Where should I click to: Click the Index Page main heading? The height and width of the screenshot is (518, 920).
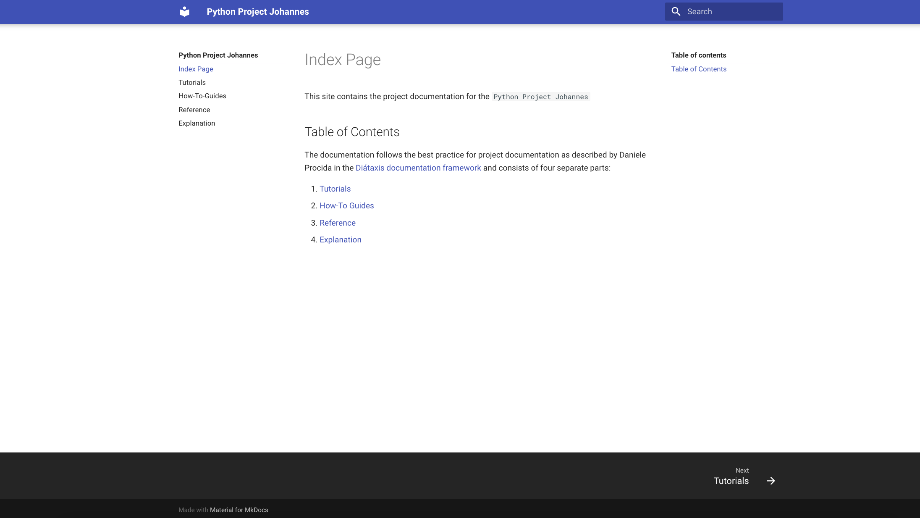click(342, 60)
